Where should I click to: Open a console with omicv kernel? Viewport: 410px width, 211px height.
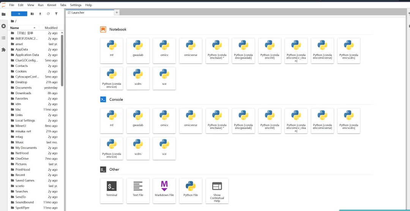pyautogui.click(x=164, y=121)
